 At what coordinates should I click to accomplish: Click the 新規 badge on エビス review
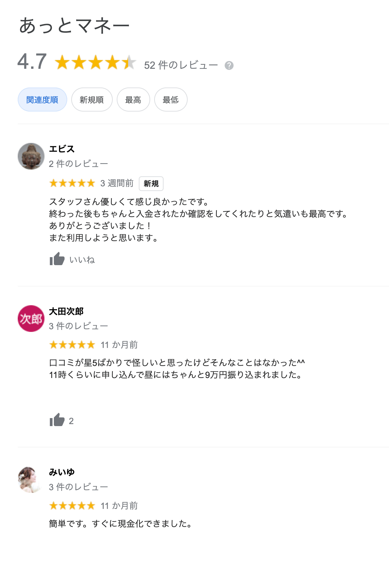click(x=151, y=184)
